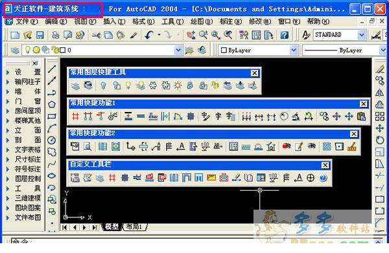Open the 帮助(H) menu
This screenshot has height=253, width=389.
(318, 22)
